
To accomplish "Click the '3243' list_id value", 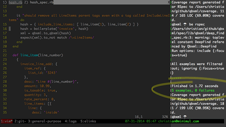I will point(51,73).
